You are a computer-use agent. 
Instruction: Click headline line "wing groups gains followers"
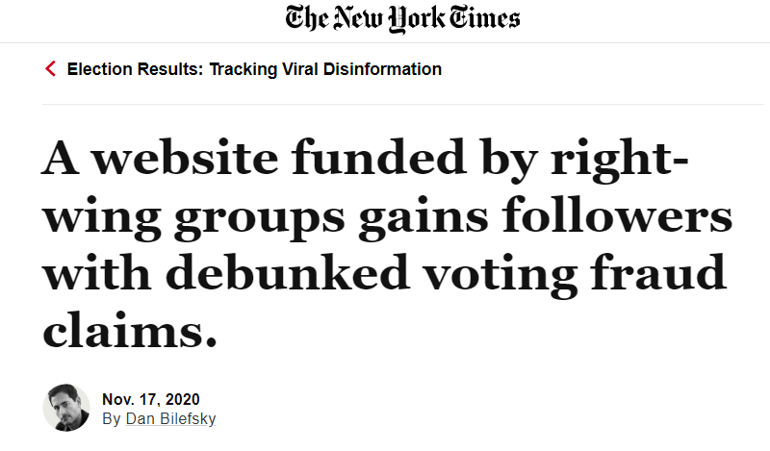[x=387, y=216]
